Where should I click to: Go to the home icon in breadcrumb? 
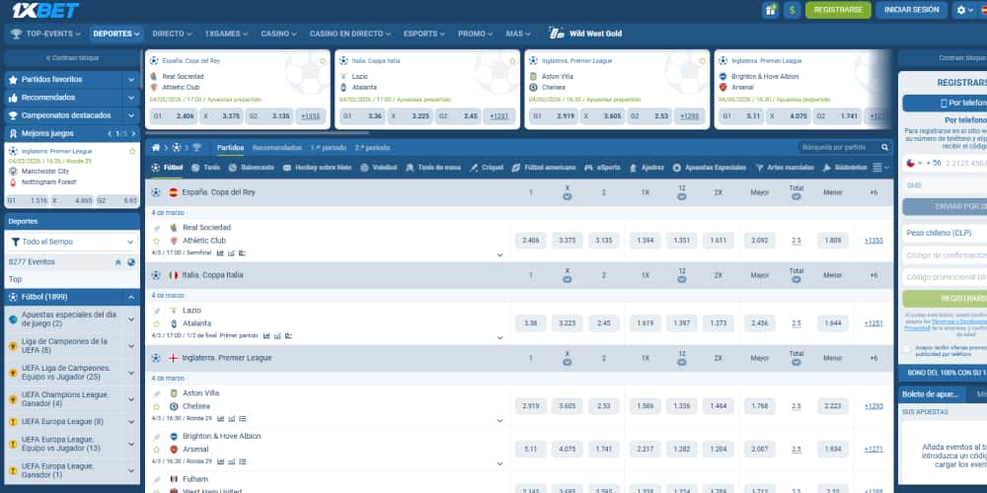click(156, 148)
